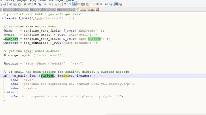
Task: Open the Function List panel icon
Action: 87,4
